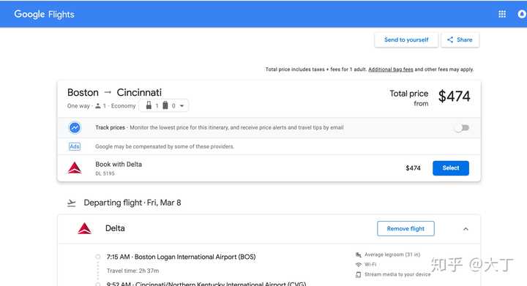The width and height of the screenshot is (527, 286).
Task: Click the blue Select button
Action: (451, 168)
